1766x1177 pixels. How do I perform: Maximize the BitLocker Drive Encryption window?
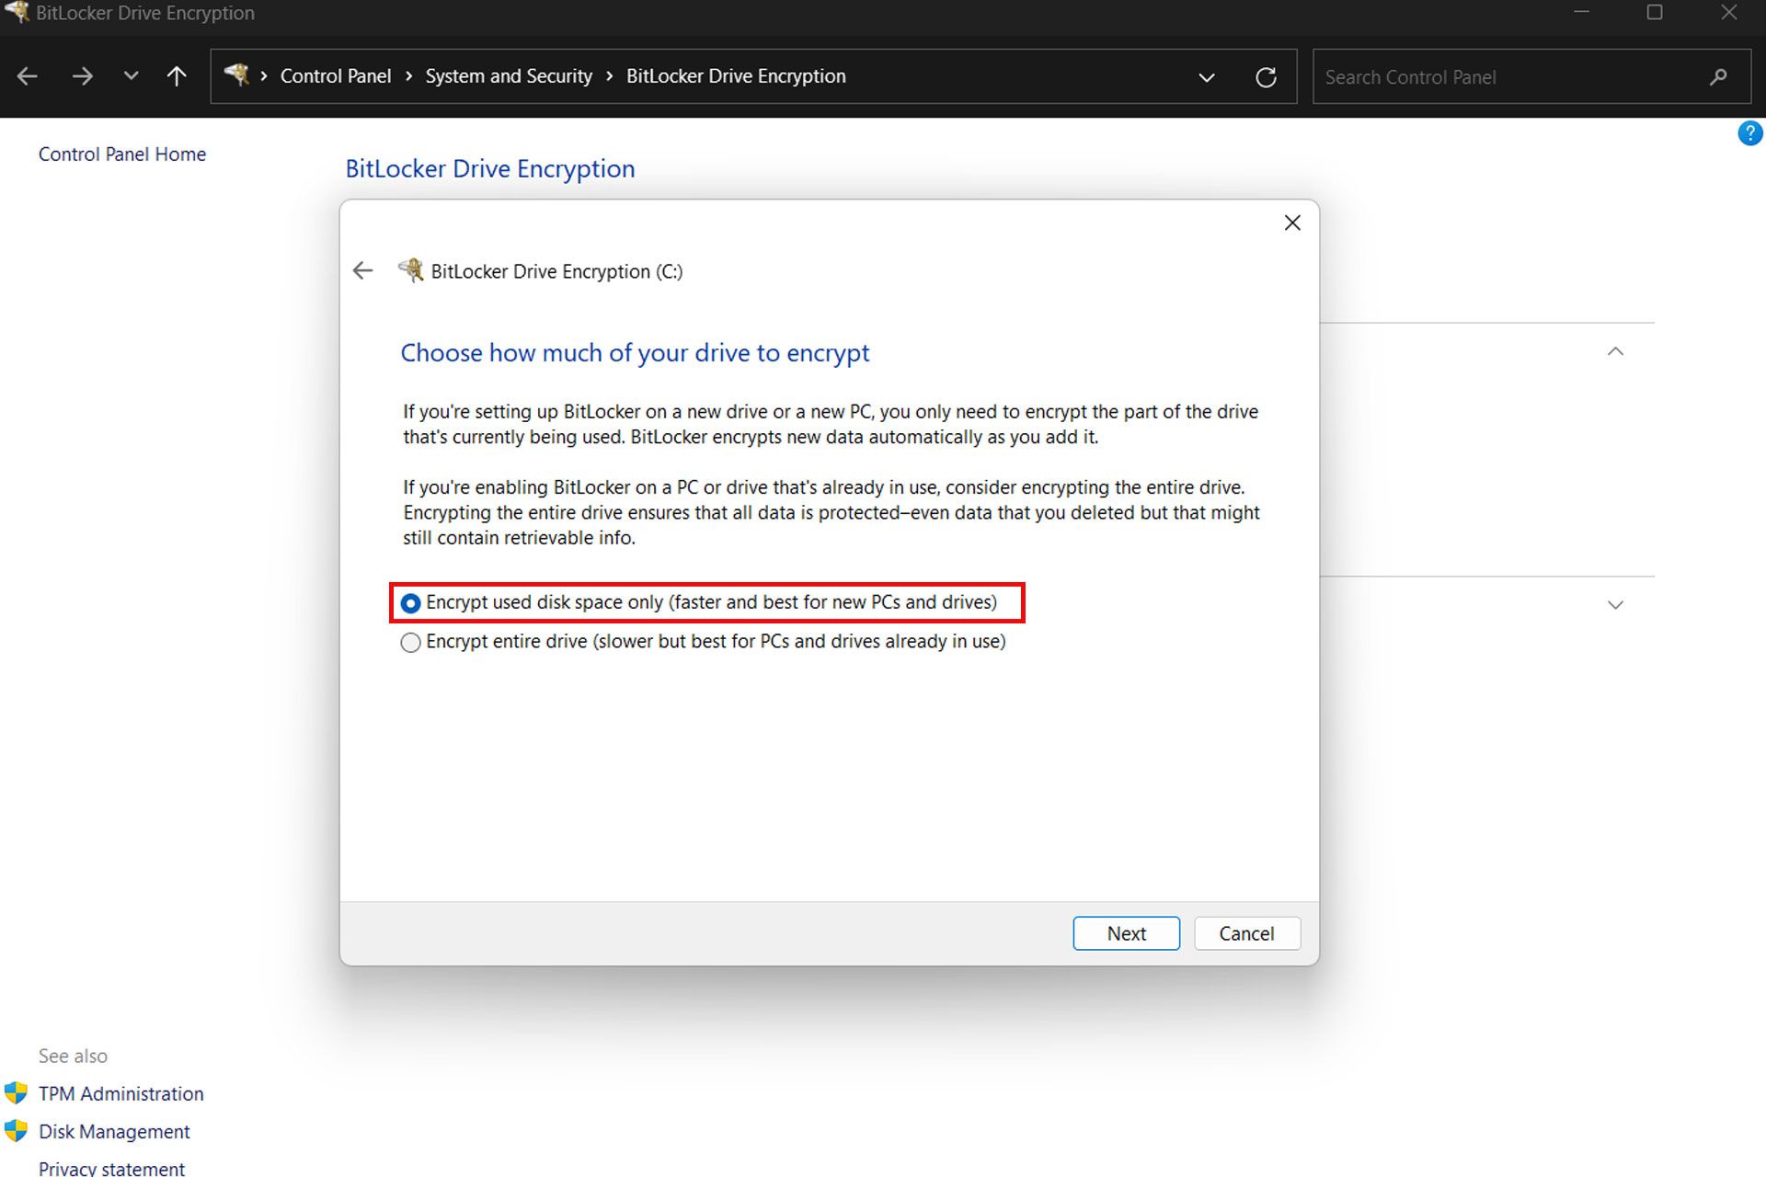click(1655, 12)
